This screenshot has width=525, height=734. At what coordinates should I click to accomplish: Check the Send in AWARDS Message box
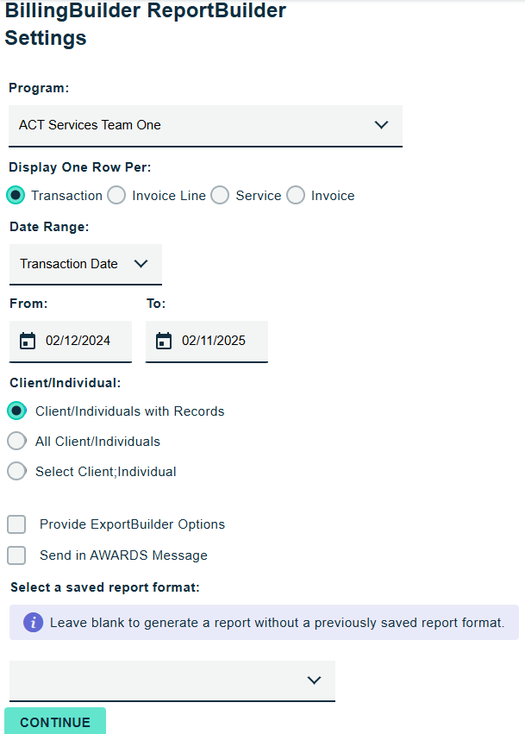16,555
